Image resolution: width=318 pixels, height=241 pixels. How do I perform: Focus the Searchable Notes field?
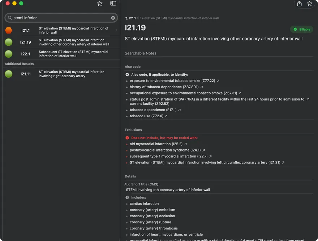[219, 53]
